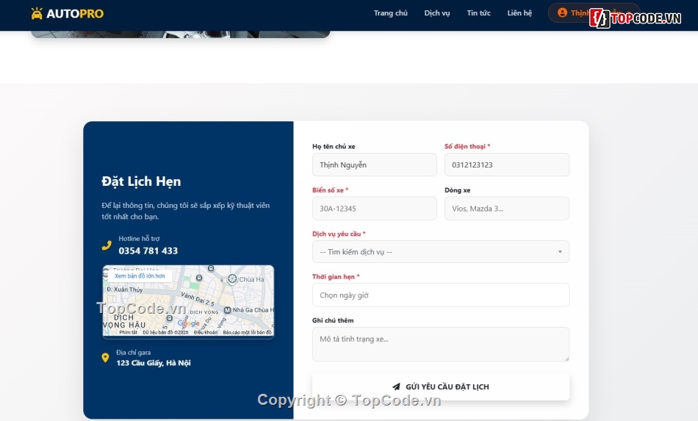698x421 pixels.
Task: Click the yellow hotline phone icon
Action: pos(107,245)
